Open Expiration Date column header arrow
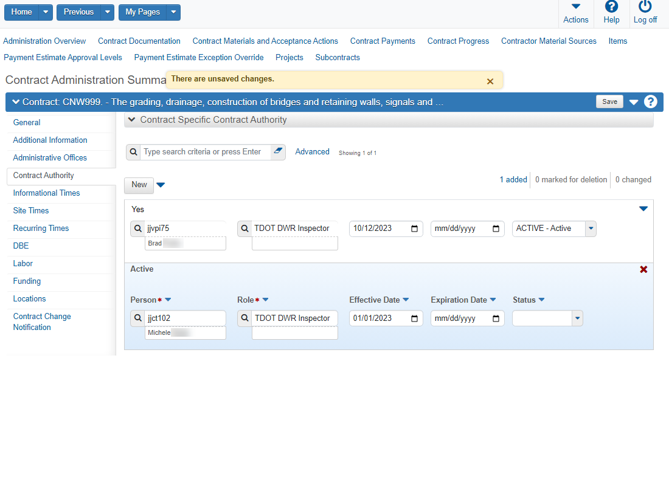 (x=493, y=300)
